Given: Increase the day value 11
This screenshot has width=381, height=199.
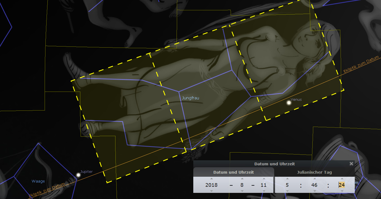Looking at the screenshot, I should tap(264, 179).
